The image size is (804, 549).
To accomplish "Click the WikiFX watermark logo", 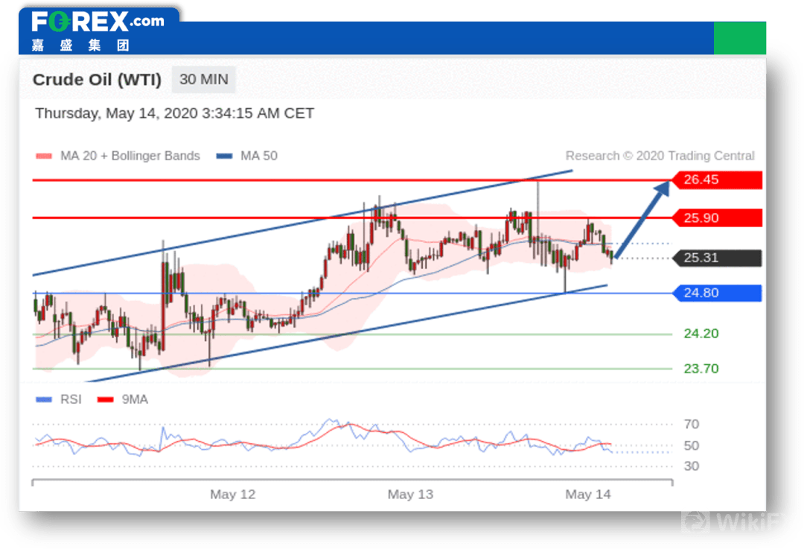I will pos(731,522).
